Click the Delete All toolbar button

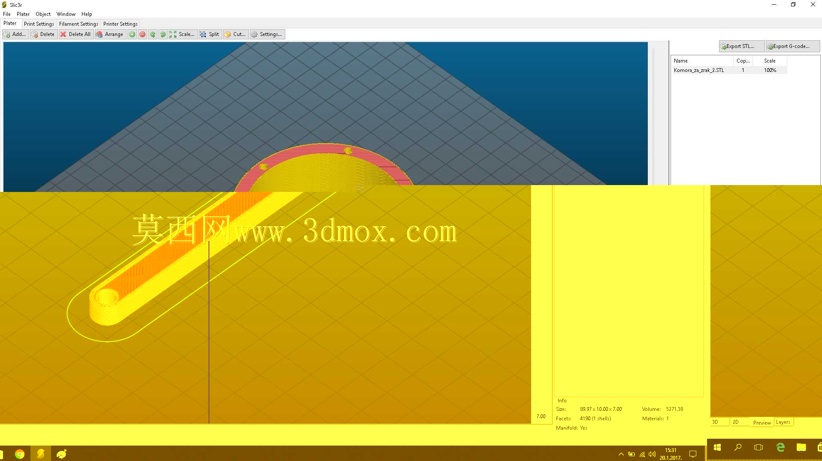(x=76, y=34)
